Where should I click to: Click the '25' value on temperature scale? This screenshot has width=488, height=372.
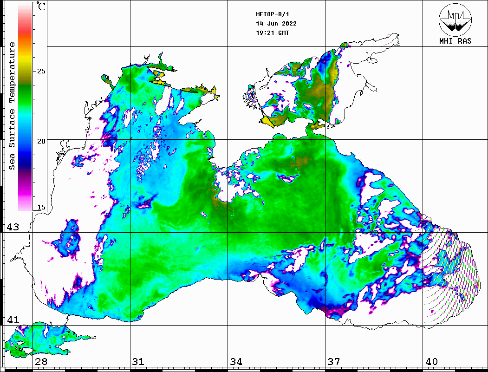click(41, 71)
